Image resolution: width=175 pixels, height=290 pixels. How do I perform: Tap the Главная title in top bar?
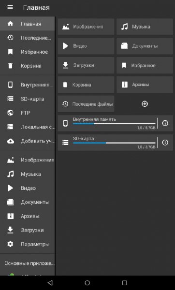(36, 8)
